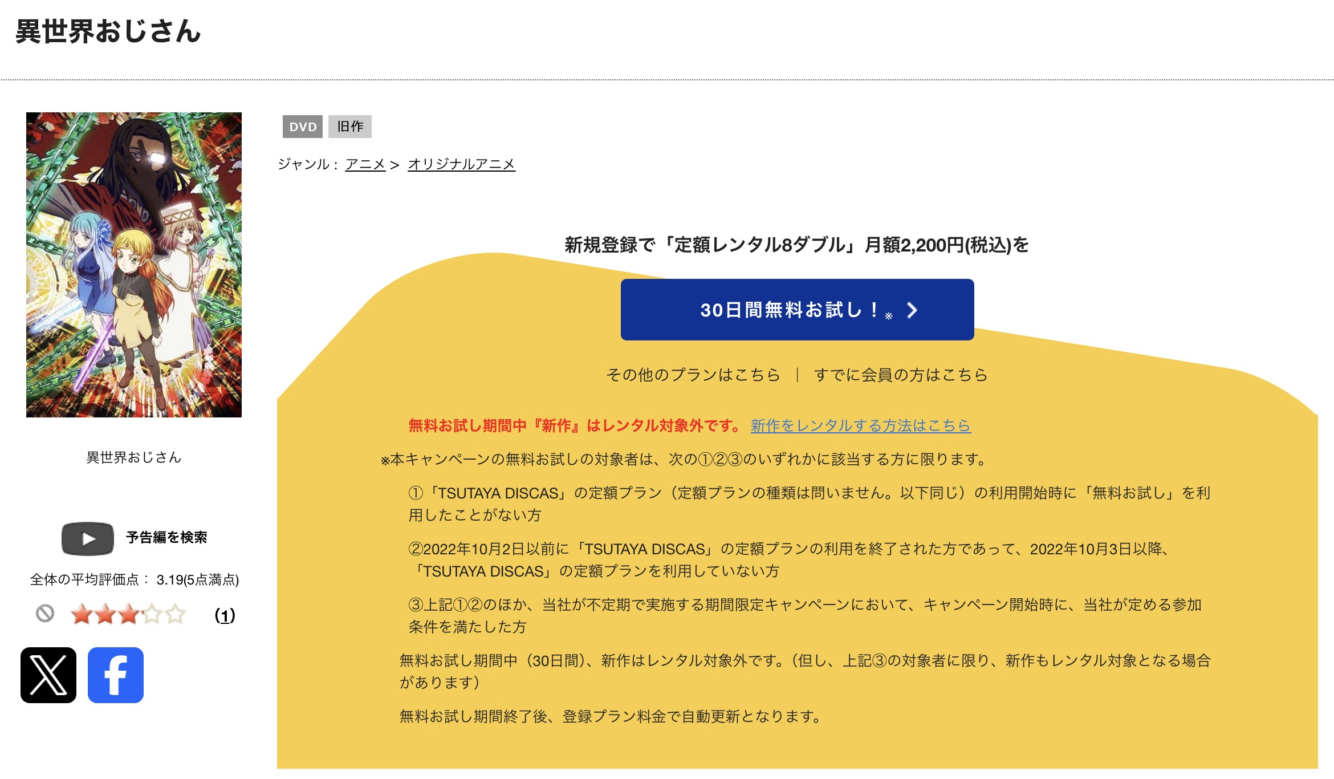Click the 月額2,200円(税込) plan headline
Image resolution: width=1334 pixels, height=779 pixels.
click(x=797, y=245)
